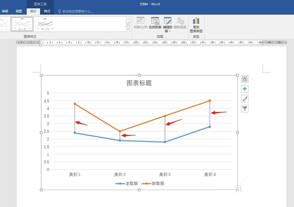
Task: Open the 审阅 (Review) ribbon tab
Action: pos(5,11)
